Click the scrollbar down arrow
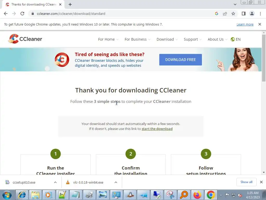Image resolution: width=266 pixels, height=200 pixels. click(x=264, y=172)
